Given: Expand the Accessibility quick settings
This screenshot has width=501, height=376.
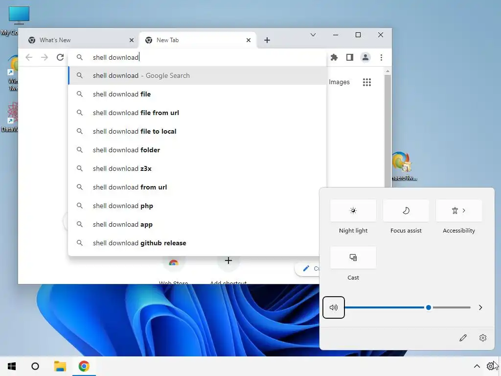Looking at the screenshot, I should point(459,211).
